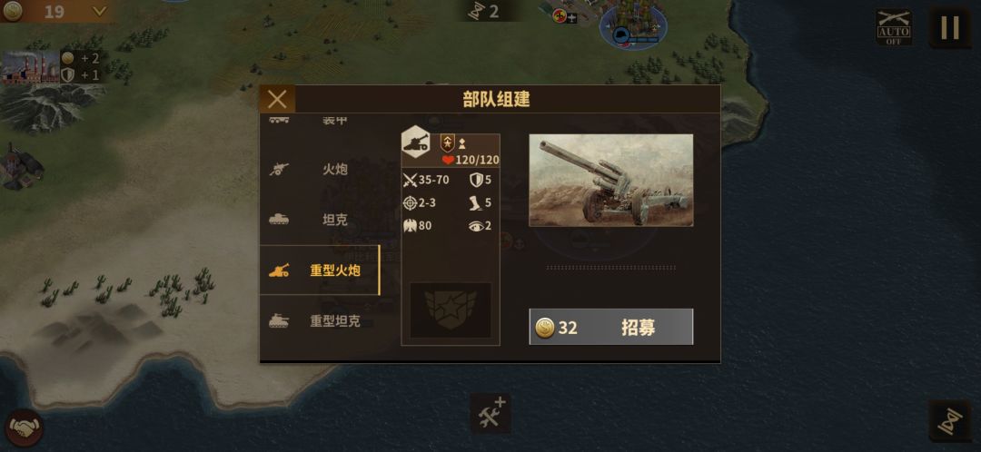981x452 pixels.
Task: Recruit unit with the 招募 button
Action: click(610, 327)
